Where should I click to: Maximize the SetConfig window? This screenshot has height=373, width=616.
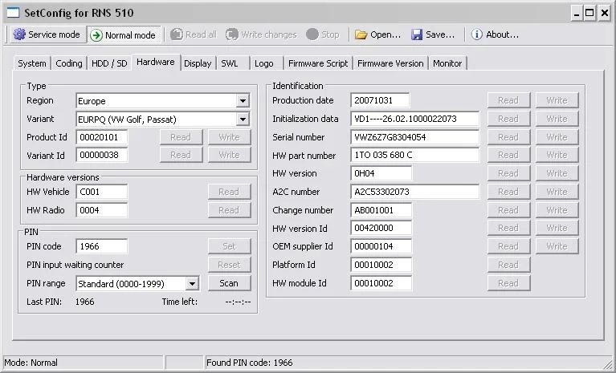pos(590,13)
